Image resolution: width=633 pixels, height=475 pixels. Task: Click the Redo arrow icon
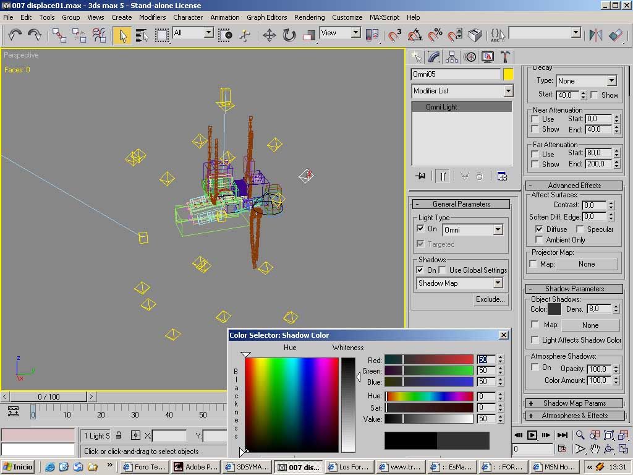(35, 35)
